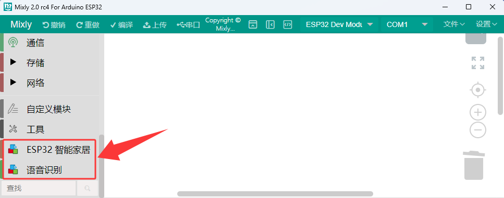This screenshot has height=198, width=504.
Task: Open the 文件 menu
Action: (x=454, y=24)
